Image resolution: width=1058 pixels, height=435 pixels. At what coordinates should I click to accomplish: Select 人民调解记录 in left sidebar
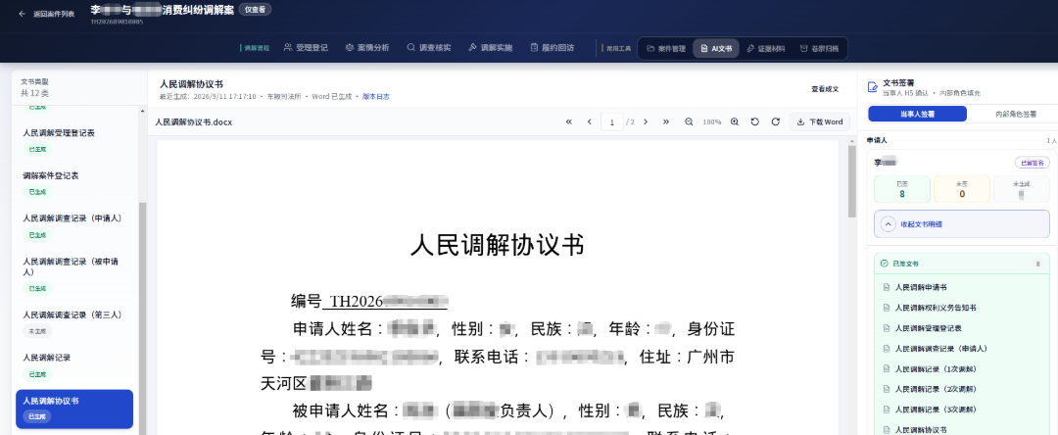pyautogui.click(x=73, y=365)
